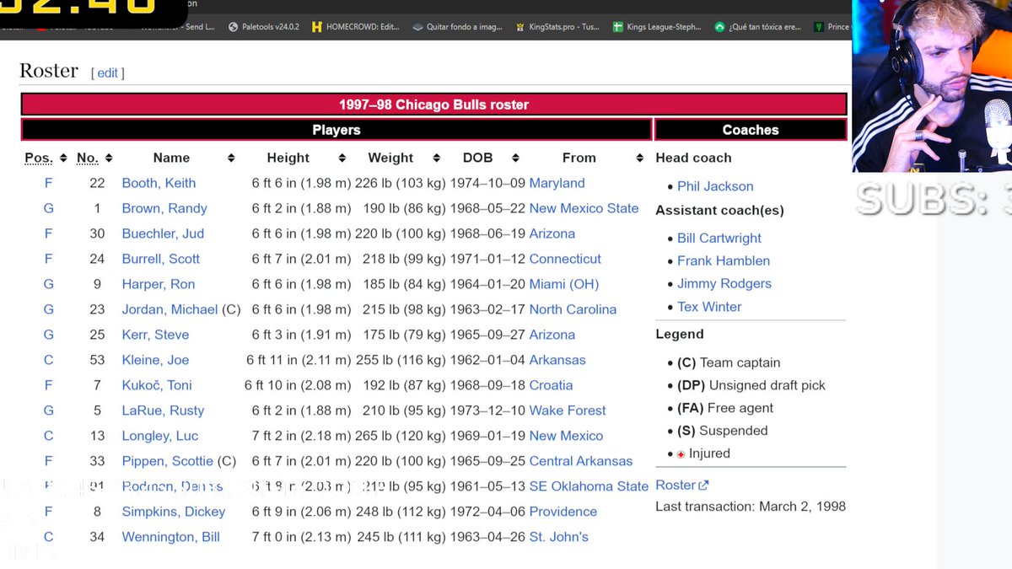Open Kukoč, Toni player page
1012x569 pixels.
[157, 385]
